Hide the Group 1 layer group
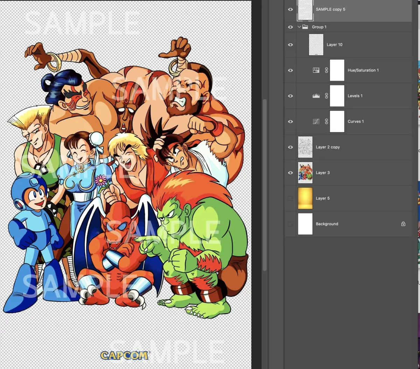This screenshot has height=369, width=420. pyautogui.click(x=290, y=27)
